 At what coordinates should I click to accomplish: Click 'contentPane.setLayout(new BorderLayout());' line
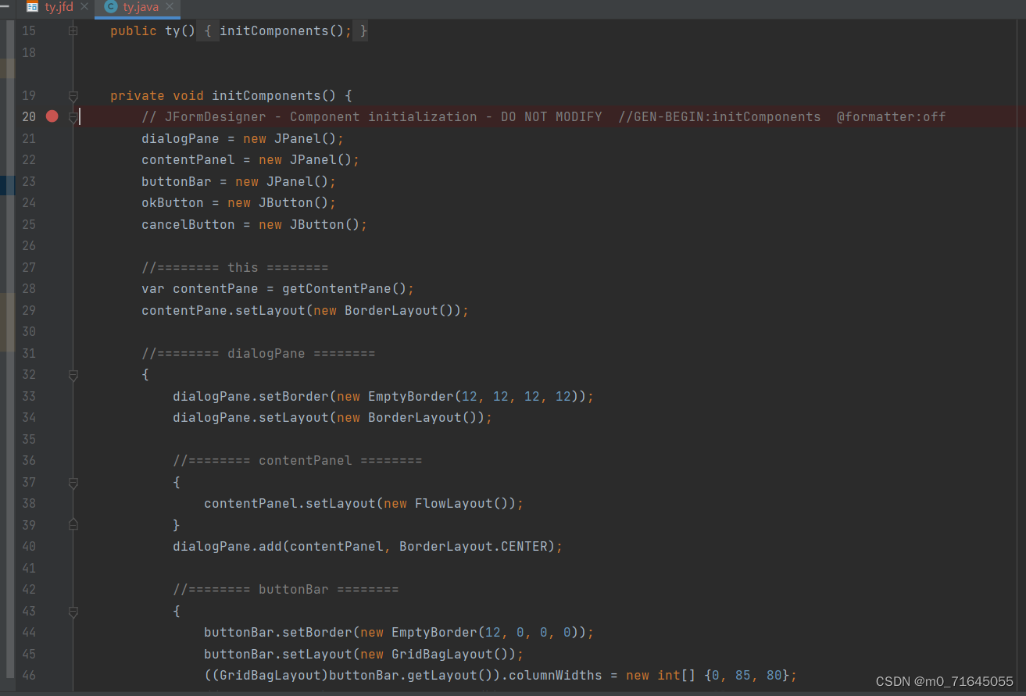[306, 310]
